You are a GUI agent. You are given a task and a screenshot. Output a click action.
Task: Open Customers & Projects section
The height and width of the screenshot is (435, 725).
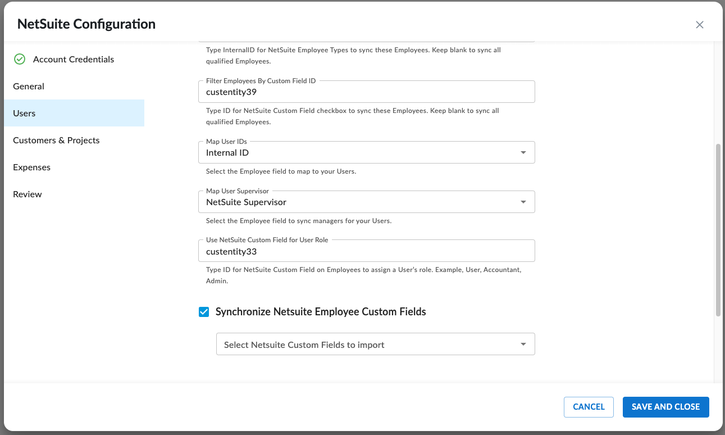[x=74, y=140]
